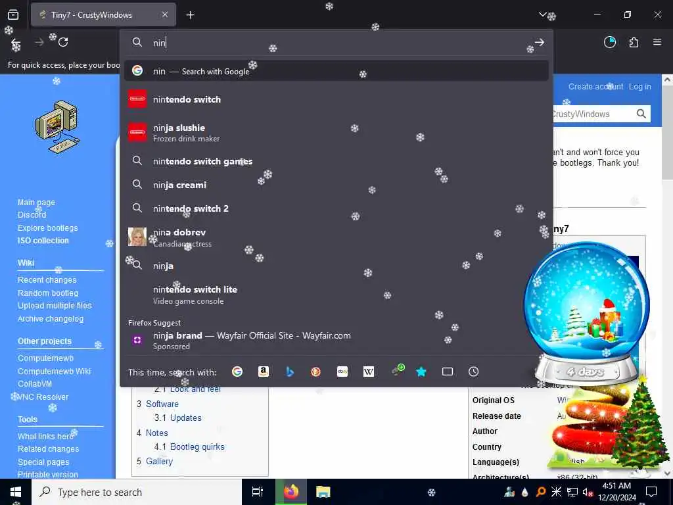Screen dimensions: 673x505
Task: Search in bookmarks with star icon
Action: [421, 372]
